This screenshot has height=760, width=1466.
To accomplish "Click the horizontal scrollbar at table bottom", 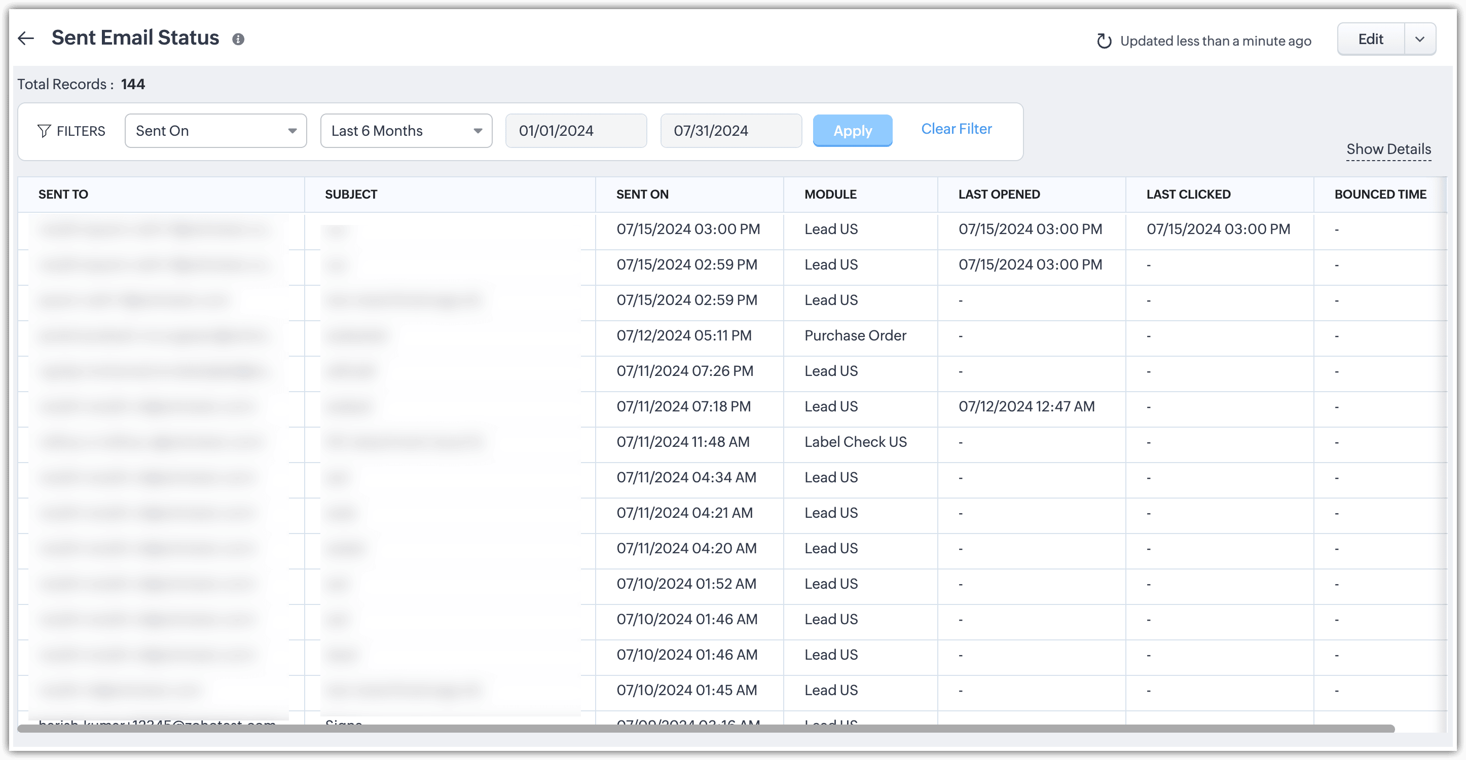I will tap(706, 729).
